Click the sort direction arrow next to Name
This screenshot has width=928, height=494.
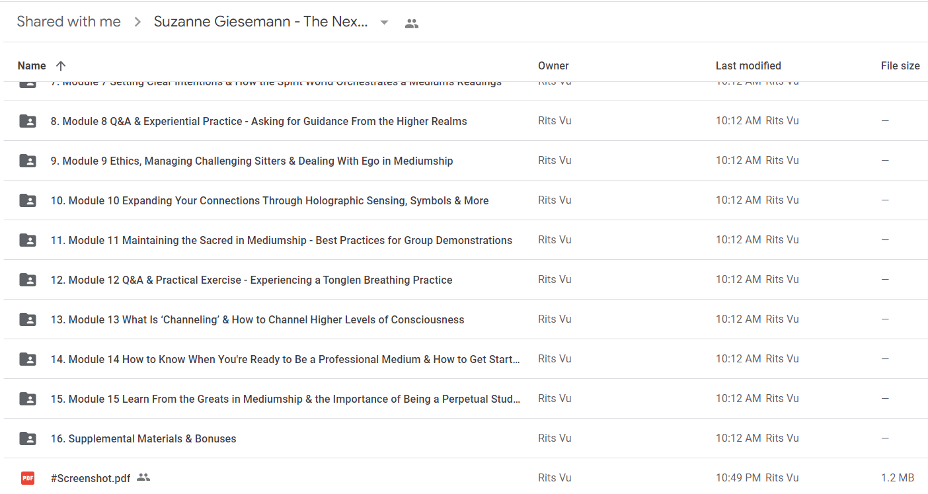coord(61,65)
